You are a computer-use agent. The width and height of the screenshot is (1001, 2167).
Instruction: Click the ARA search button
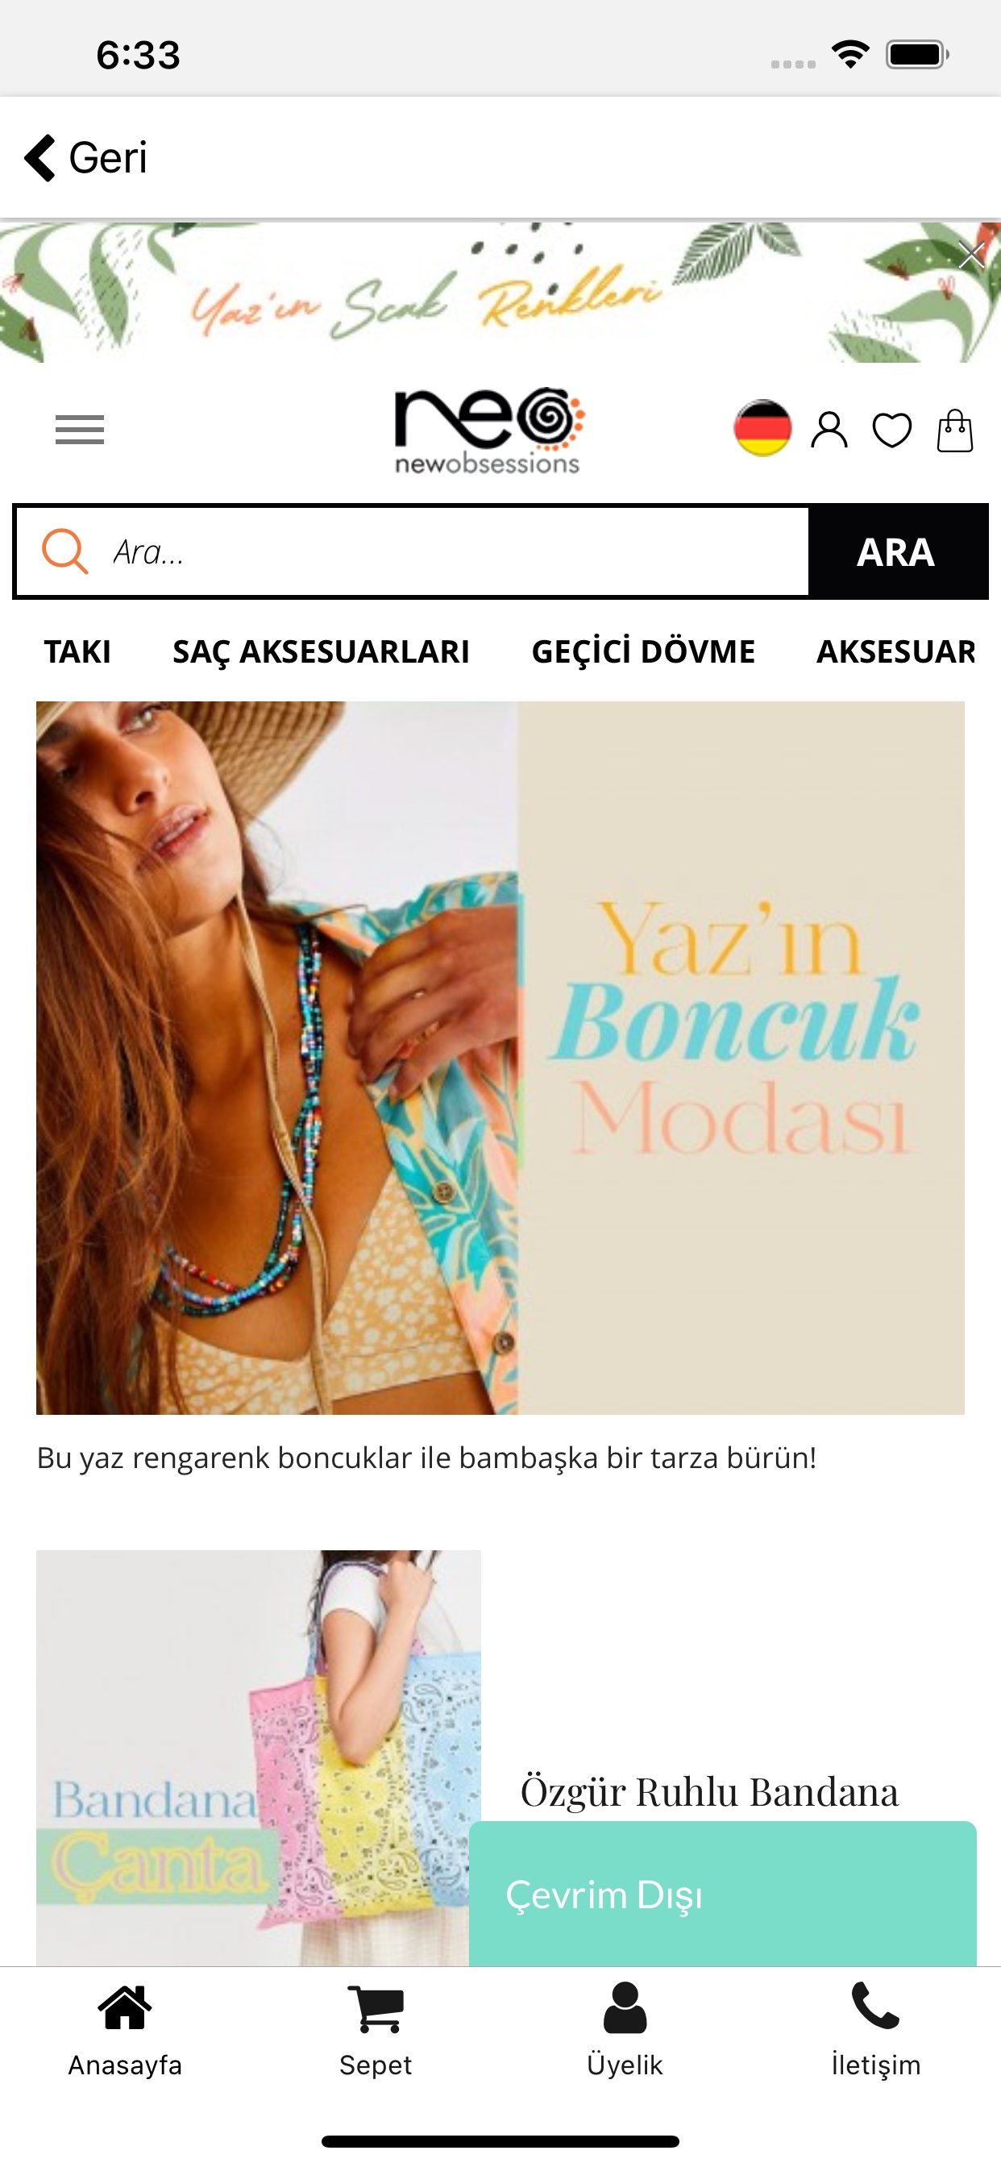coord(897,552)
